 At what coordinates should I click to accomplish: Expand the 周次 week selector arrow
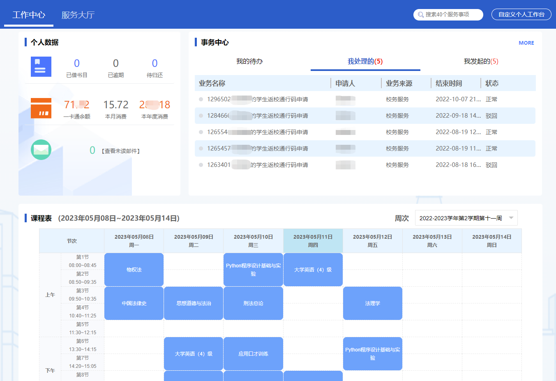coord(511,218)
